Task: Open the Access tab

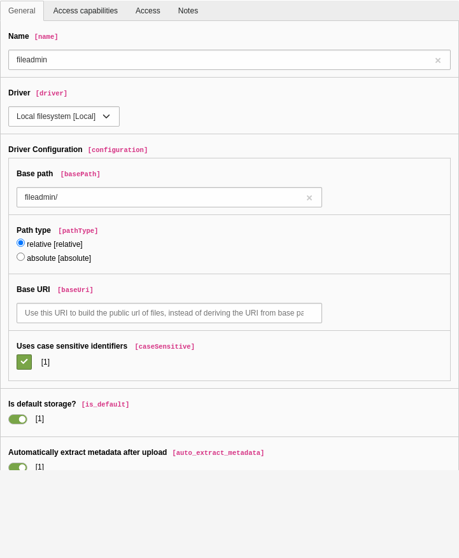Action: pos(148,11)
